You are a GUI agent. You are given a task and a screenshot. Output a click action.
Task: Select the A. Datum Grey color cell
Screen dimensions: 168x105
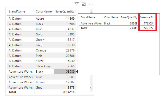(39, 45)
